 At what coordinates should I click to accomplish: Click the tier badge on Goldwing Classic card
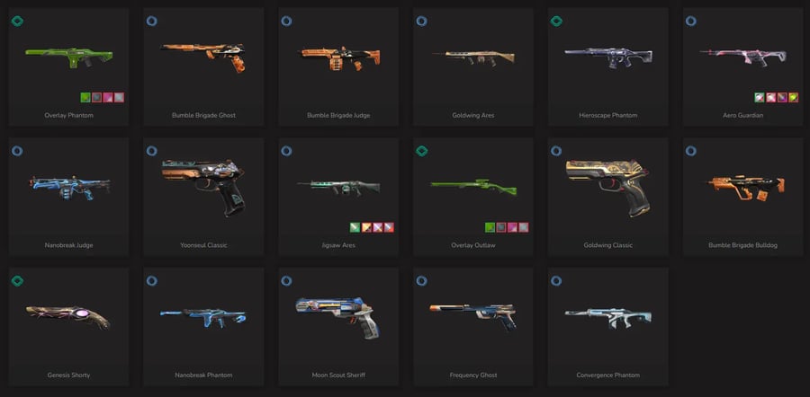pyautogui.click(x=556, y=151)
